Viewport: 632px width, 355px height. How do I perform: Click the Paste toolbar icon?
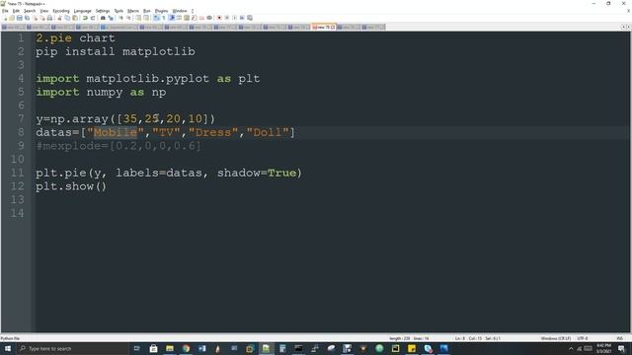(x=75, y=18)
